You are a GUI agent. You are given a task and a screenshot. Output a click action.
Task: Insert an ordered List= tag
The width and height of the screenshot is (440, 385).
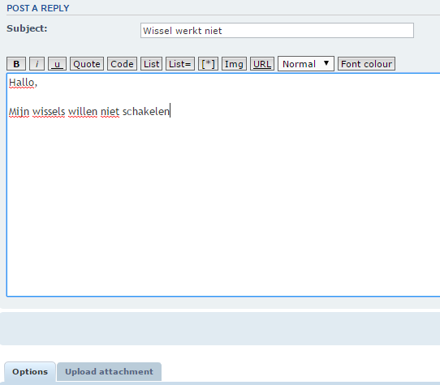[x=180, y=64]
